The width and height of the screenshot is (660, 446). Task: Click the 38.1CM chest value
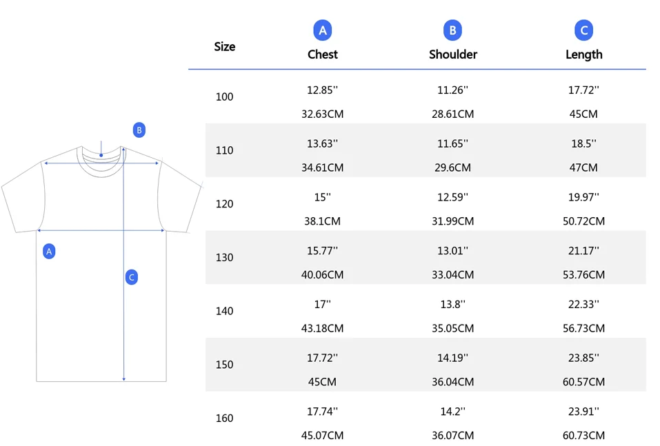pos(322,221)
